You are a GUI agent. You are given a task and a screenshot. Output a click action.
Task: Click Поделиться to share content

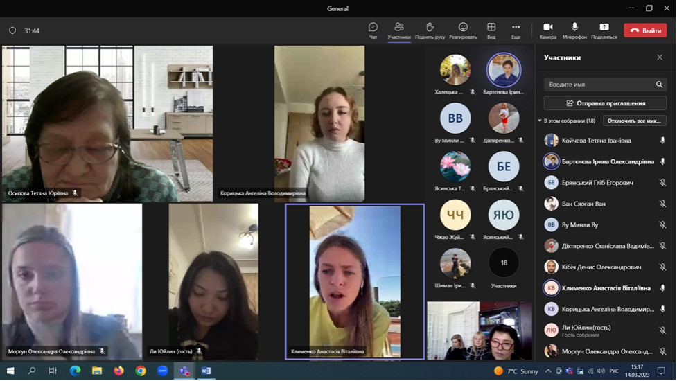(604, 30)
